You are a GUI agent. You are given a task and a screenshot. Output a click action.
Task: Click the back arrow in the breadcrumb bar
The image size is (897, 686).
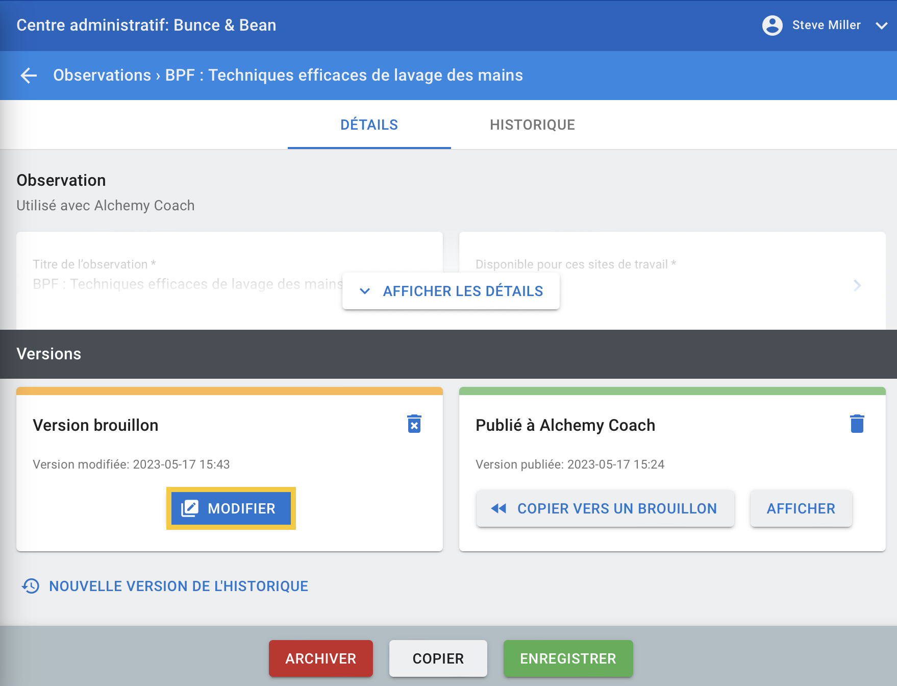pos(29,76)
